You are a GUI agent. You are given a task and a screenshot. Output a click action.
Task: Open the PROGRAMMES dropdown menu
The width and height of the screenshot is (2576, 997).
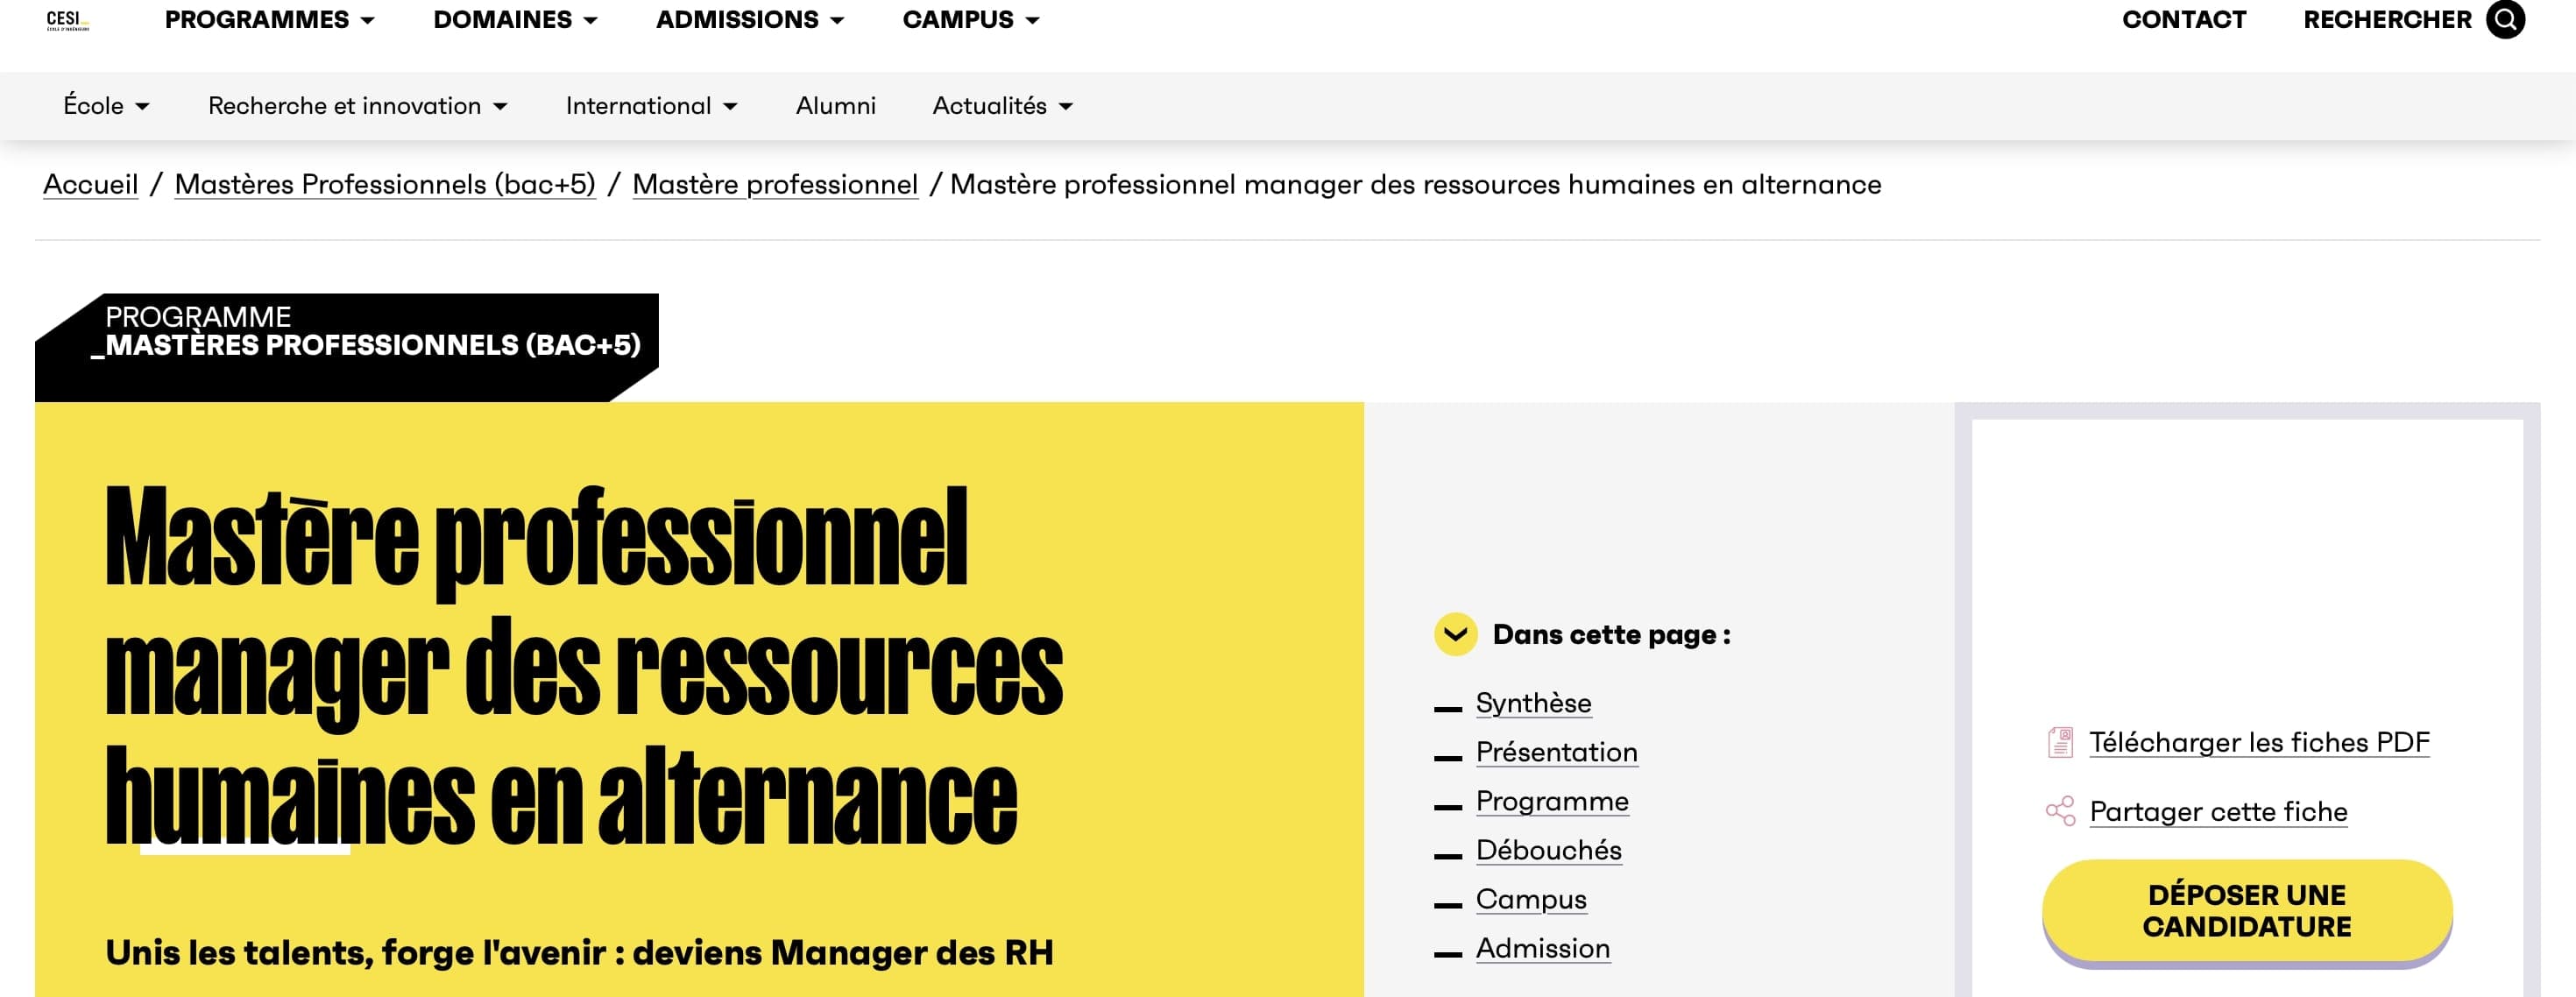269,19
